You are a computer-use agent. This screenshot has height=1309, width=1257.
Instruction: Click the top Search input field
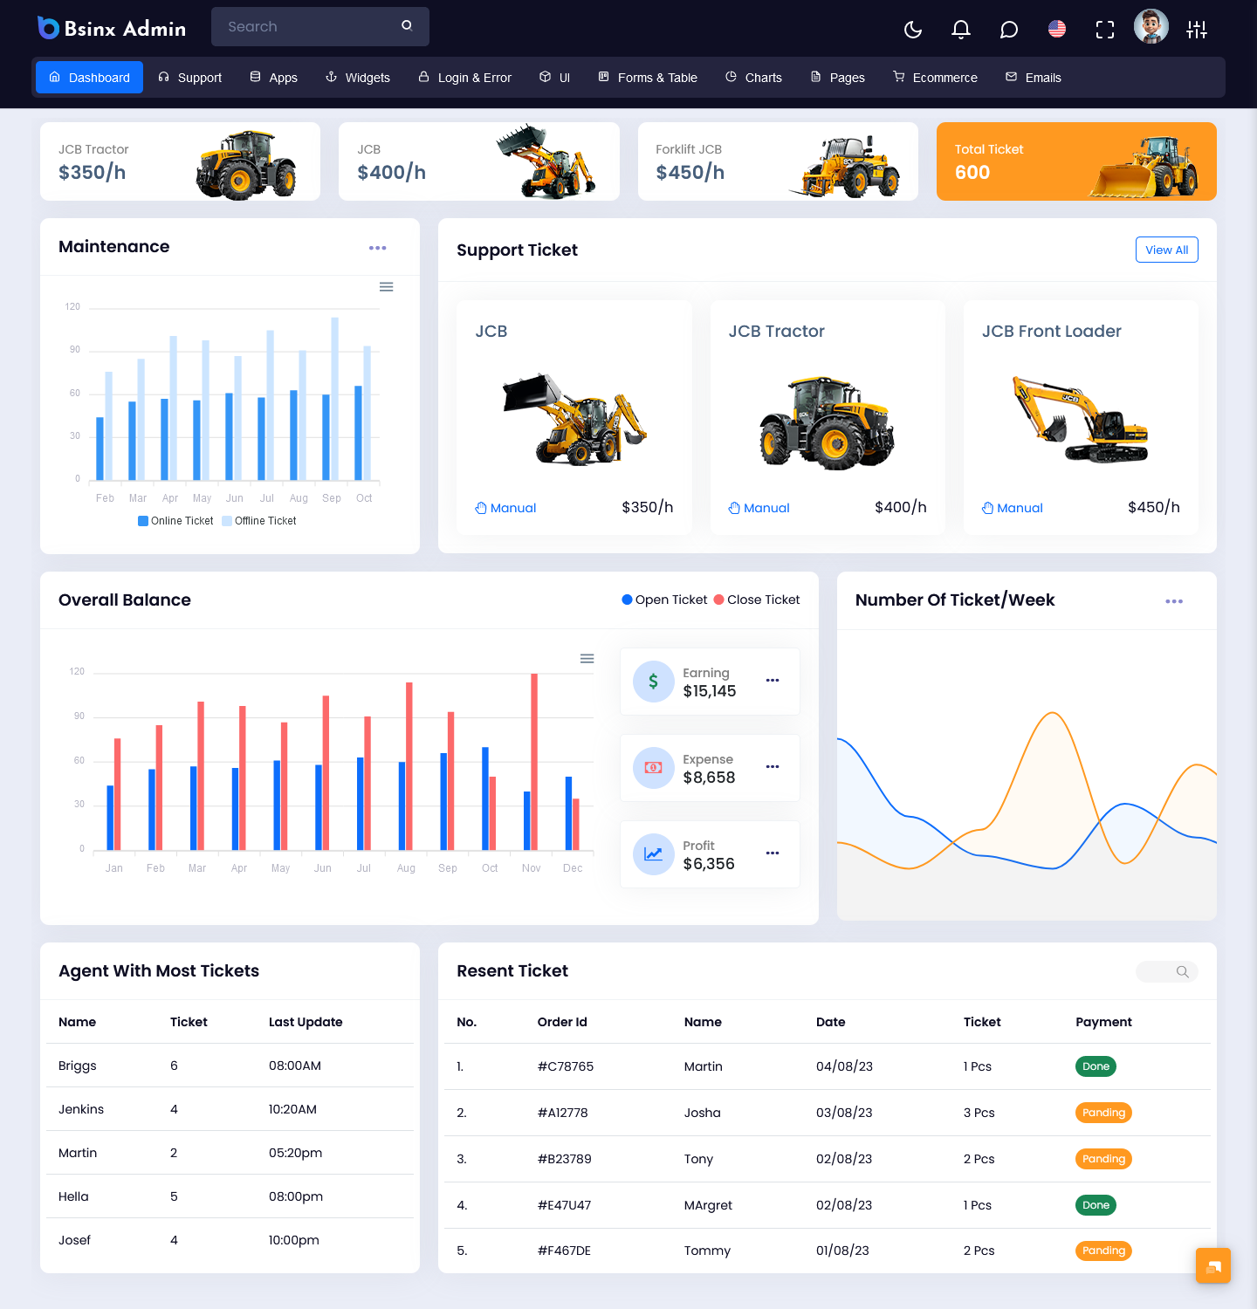(320, 26)
